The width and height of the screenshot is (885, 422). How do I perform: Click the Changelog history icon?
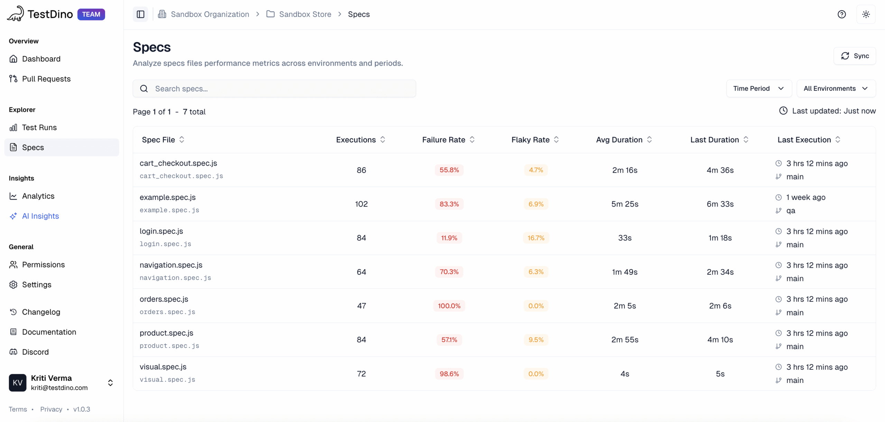point(13,312)
